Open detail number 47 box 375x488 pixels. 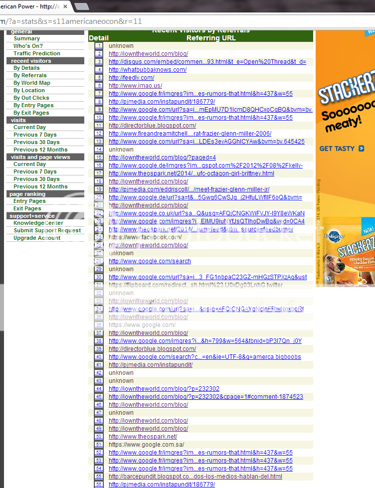pyautogui.click(x=99, y=413)
